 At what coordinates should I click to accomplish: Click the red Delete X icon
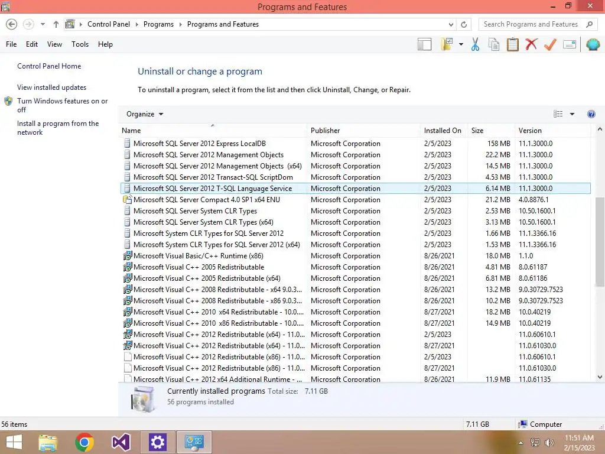531,44
